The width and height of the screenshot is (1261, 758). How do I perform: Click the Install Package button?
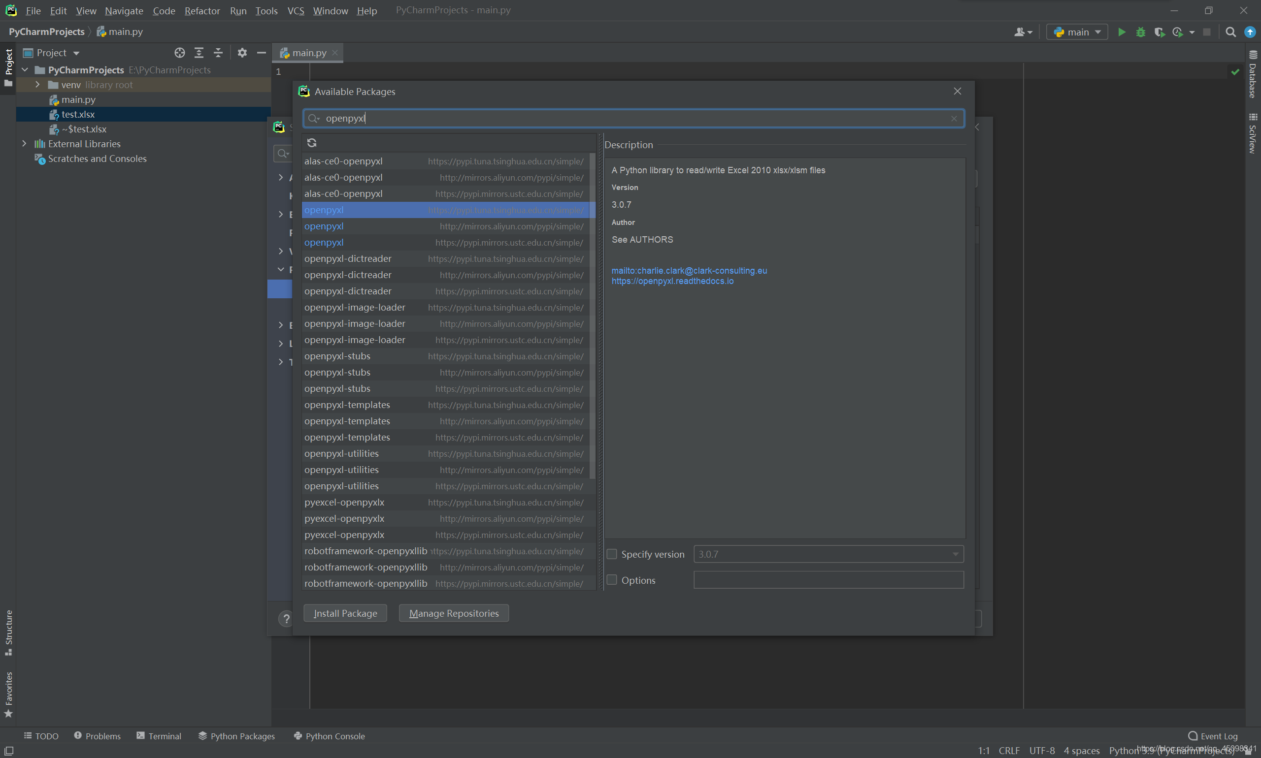(x=345, y=613)
